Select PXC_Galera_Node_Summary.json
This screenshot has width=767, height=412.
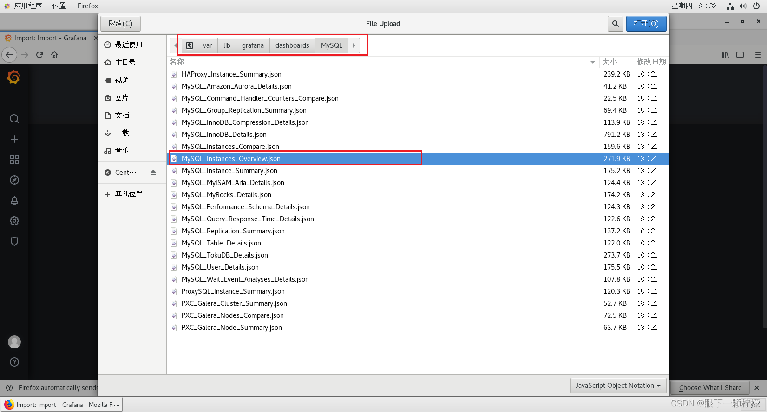coord(418,328)
